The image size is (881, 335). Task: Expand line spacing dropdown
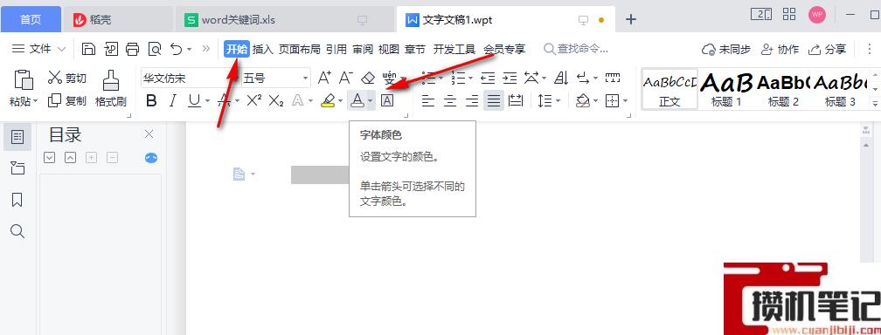coord(558,101)
